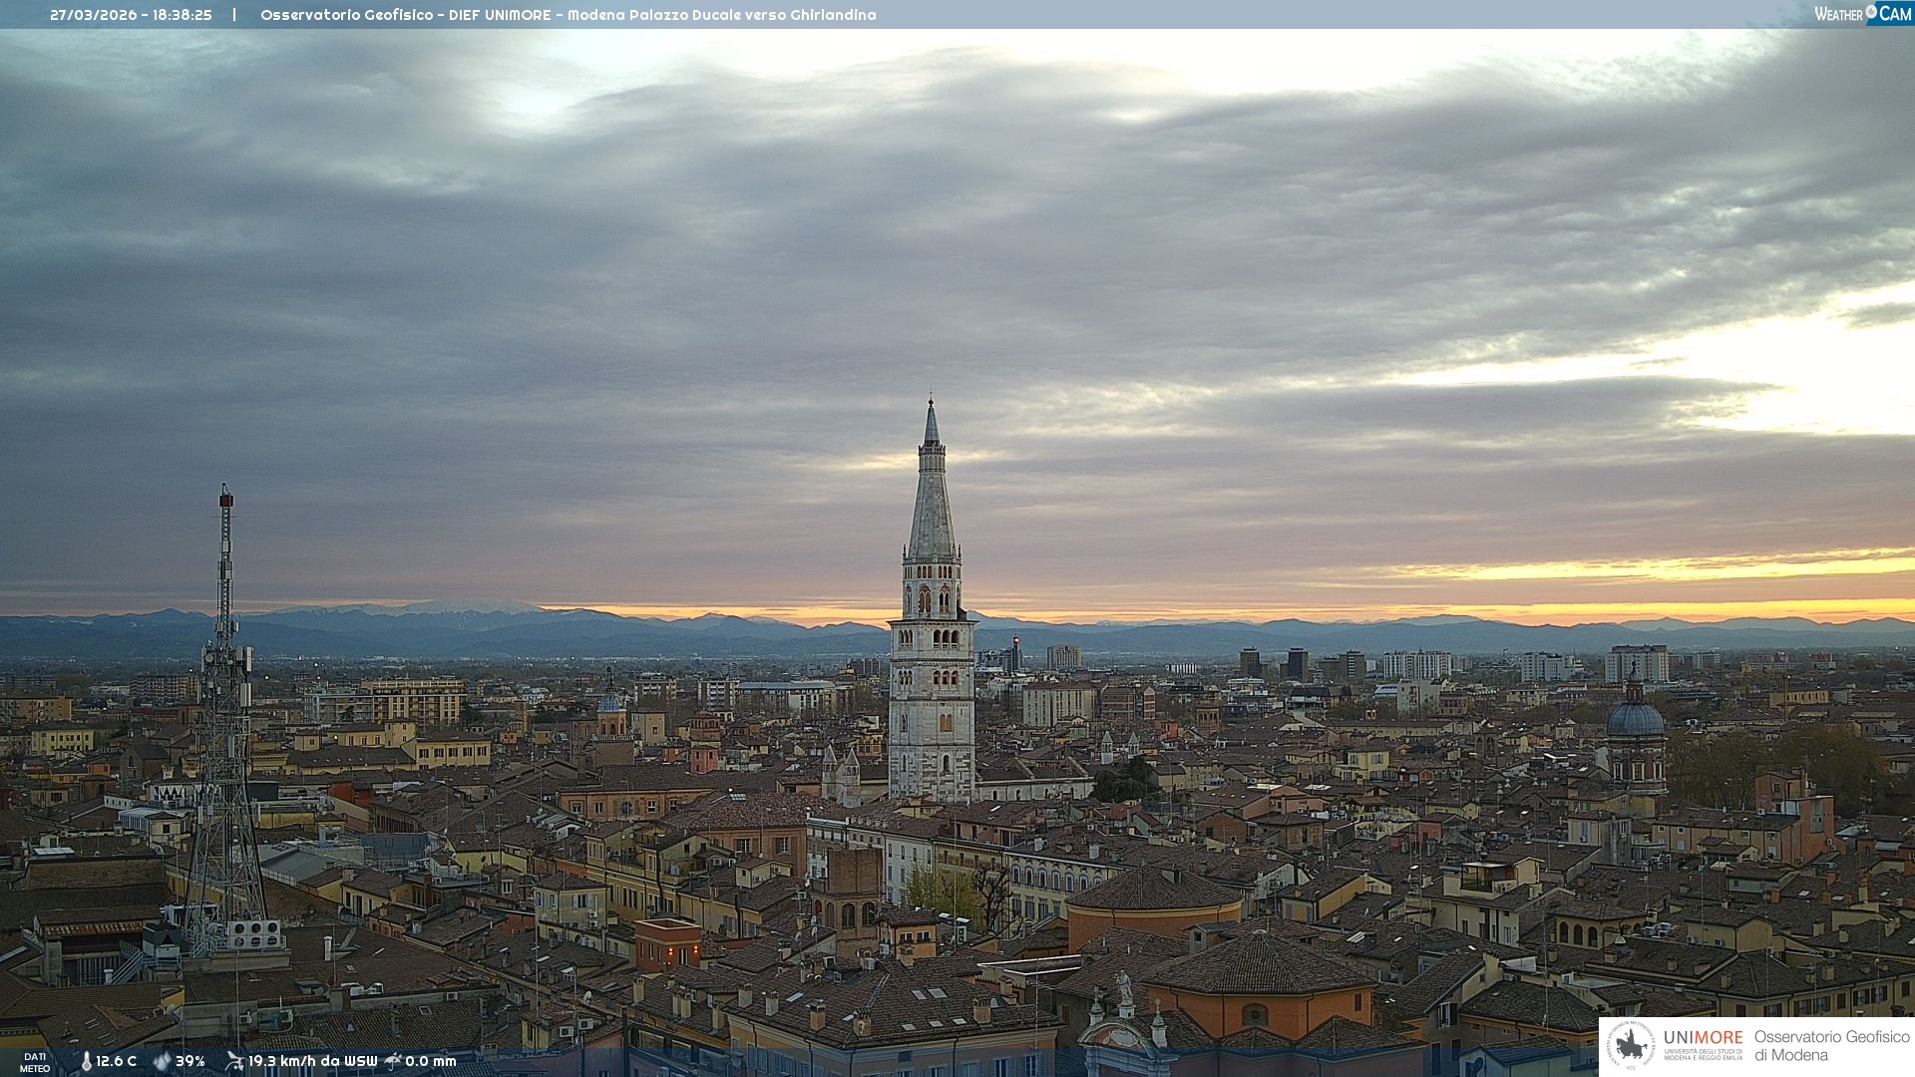Click the blue church dome
The width and height of the screenshot is (1915, 1077).
coord(1636,719)
